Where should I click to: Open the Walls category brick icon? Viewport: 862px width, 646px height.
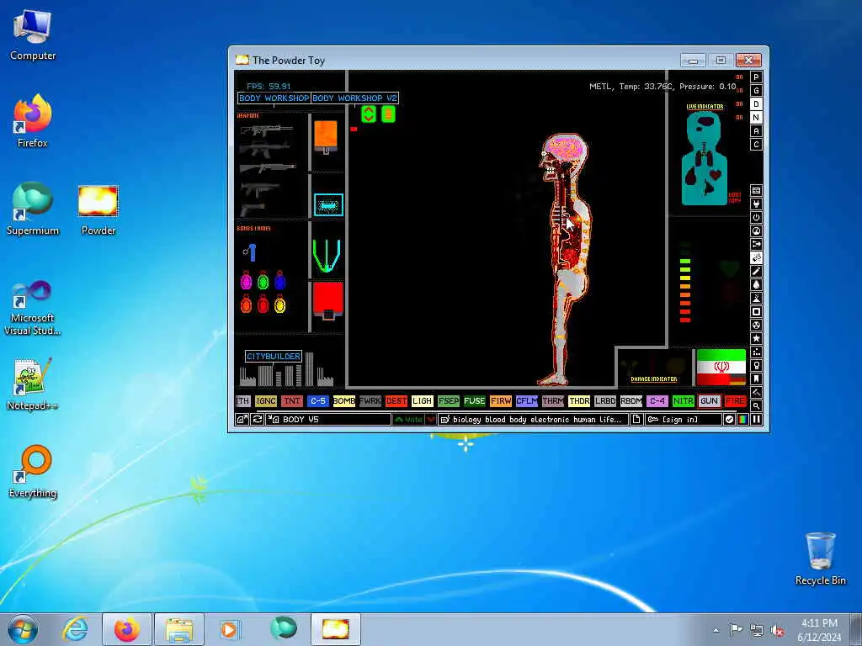756,191
